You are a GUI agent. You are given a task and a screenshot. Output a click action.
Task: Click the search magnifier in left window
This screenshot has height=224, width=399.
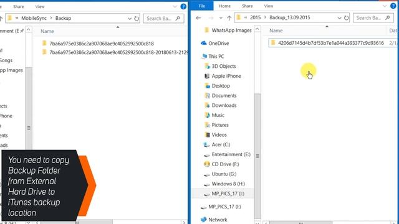[178, 19]
